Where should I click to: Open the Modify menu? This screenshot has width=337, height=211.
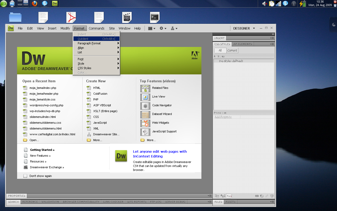pyautogui.click(x=65, y=28)
